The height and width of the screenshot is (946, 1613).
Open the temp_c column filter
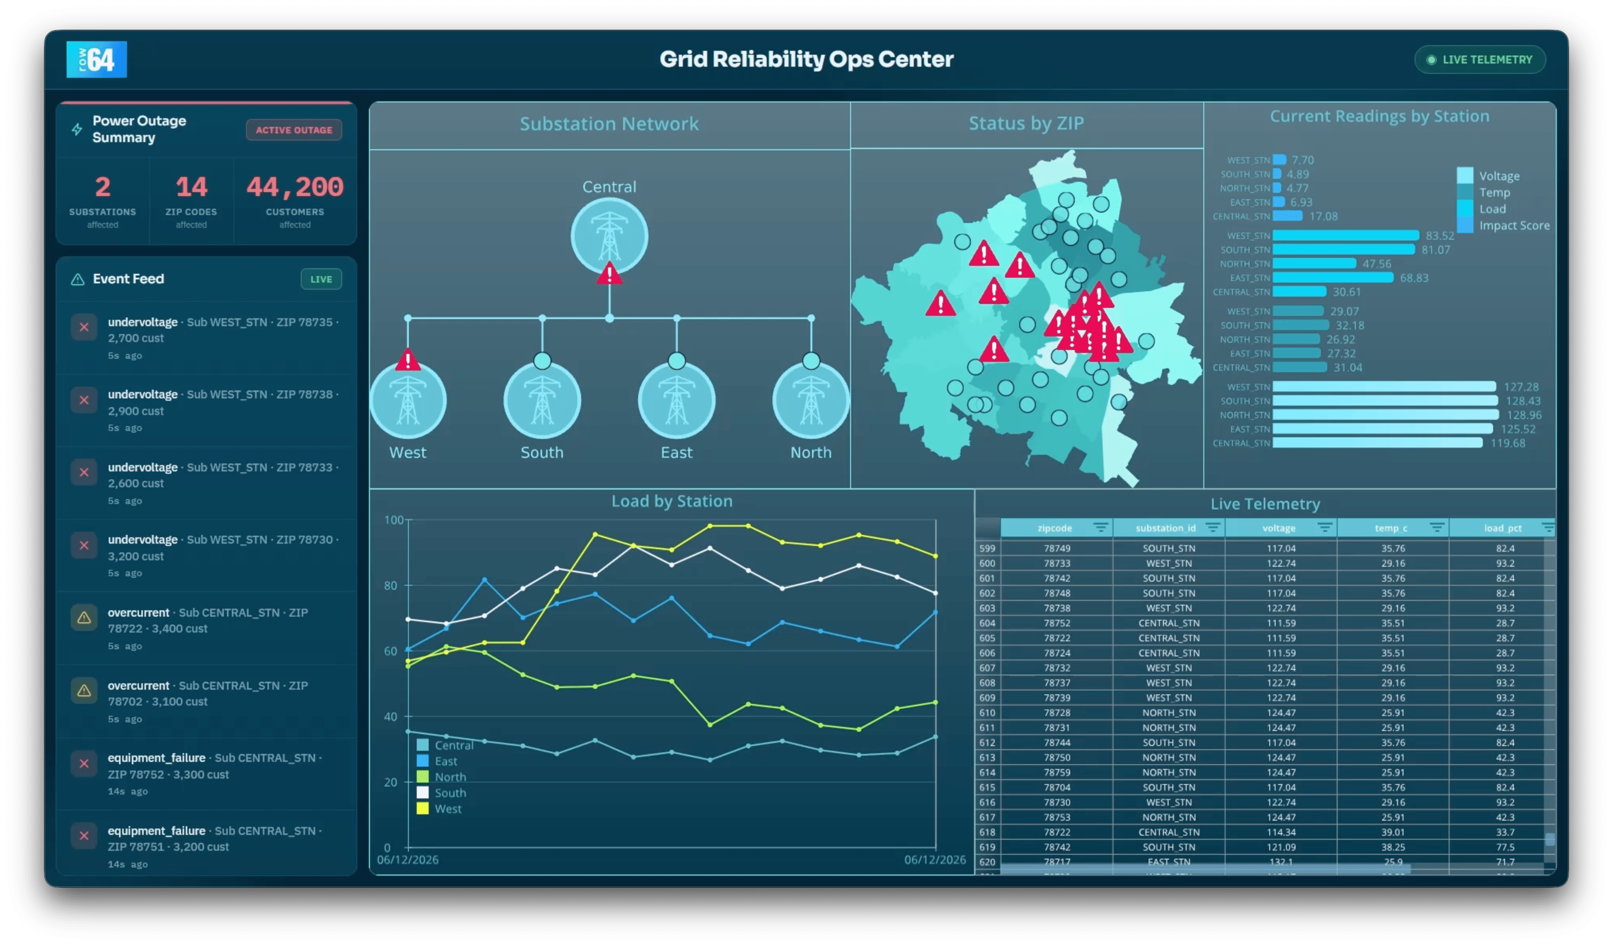coord(1436,528)
